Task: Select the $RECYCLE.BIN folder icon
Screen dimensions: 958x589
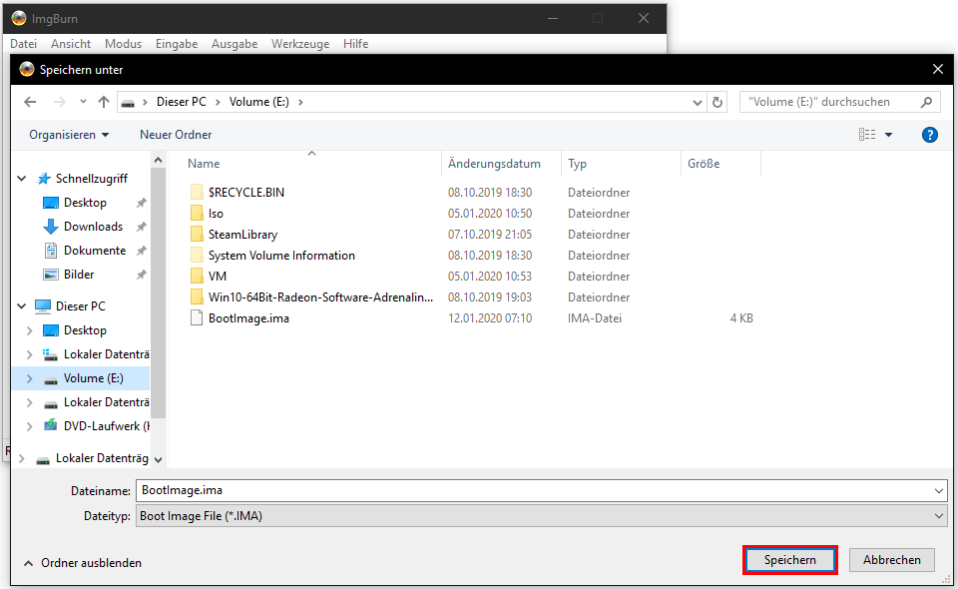Action: pos(197,193)
